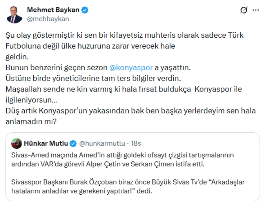This screenshot has height=201, width=265.
Task: Click the text "Bunun benzerini geçen sezon"
Action: [56, 68]
